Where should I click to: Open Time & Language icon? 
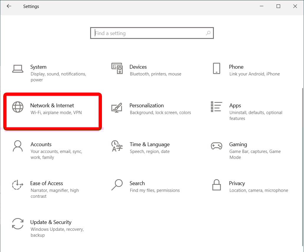pyautogui.click(x=117, y=146)
